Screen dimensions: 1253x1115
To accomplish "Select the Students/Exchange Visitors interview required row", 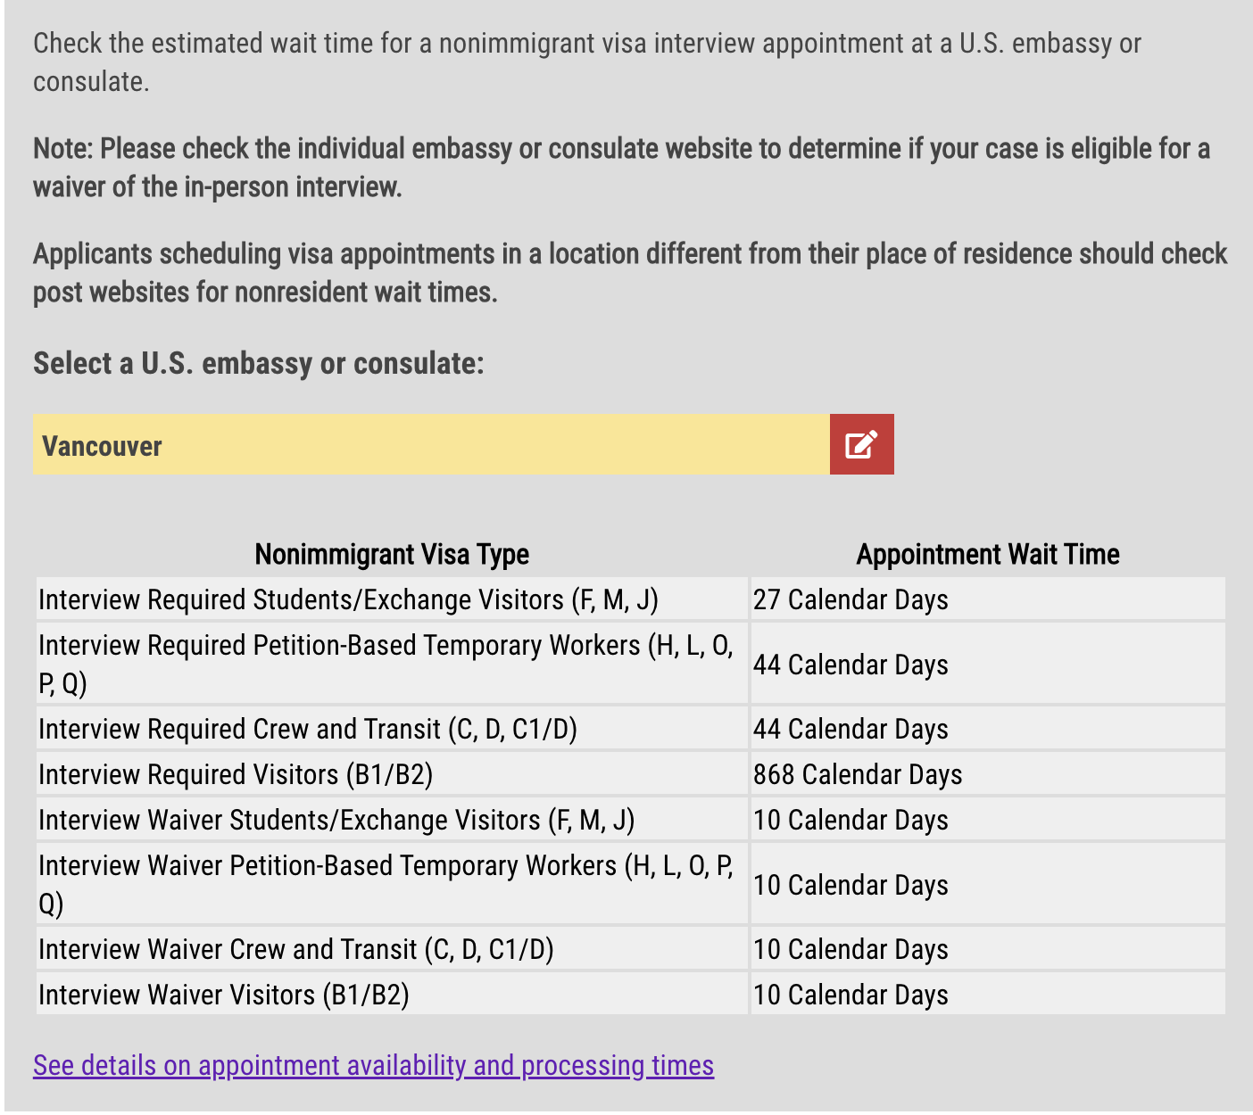I will click(x=631, y=599).
